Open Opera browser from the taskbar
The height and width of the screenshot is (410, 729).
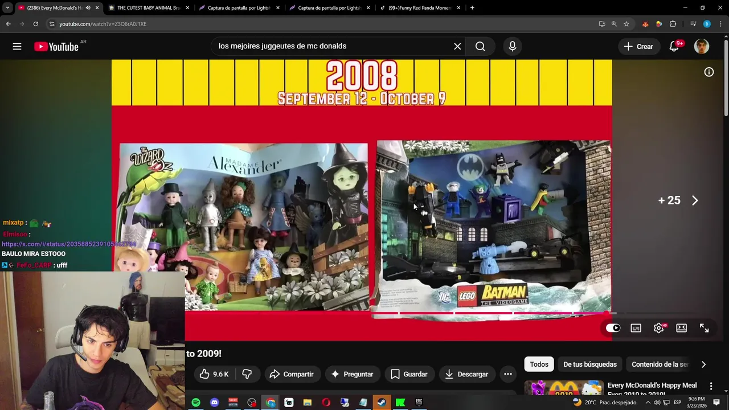coord(326,403)
